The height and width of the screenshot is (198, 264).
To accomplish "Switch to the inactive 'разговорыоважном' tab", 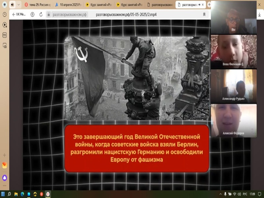I will coord(160,5).
